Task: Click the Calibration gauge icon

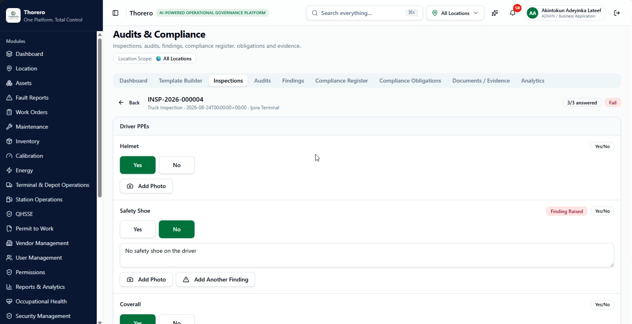Action: tap(9, 156)
